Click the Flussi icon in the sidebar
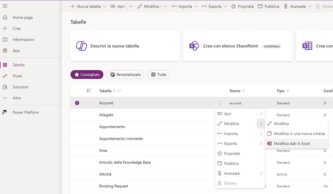Viewport: 333px width, 194px height. pyautogui.click(x=5, y=76)
